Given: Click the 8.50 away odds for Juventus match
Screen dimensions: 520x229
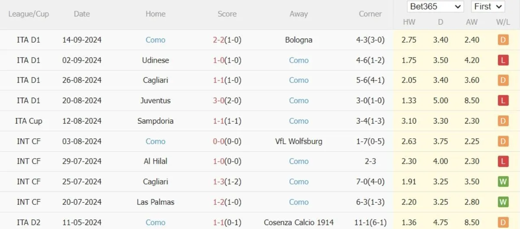Looking at the screenshot, I should tap(471, 101).
